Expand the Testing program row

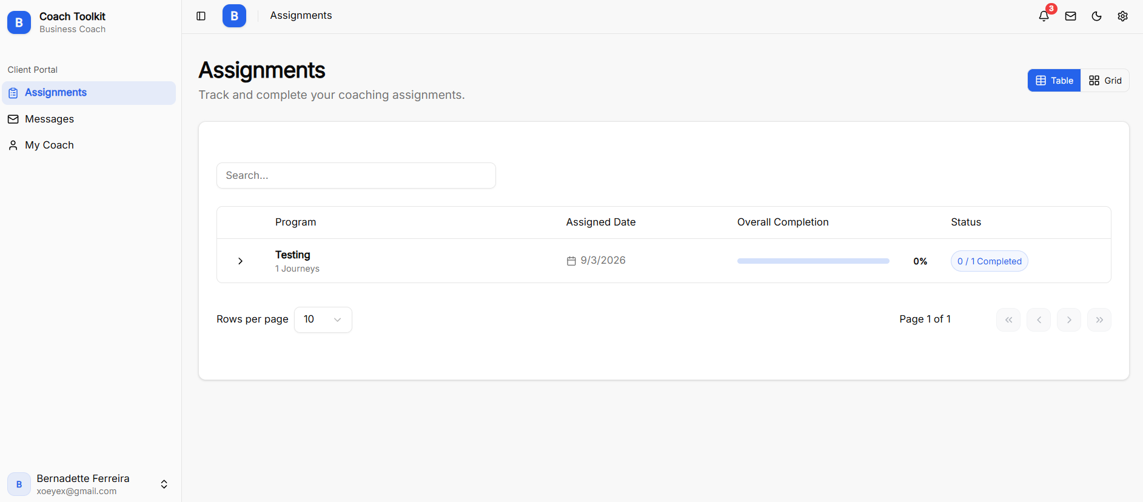tap(240, 261)
